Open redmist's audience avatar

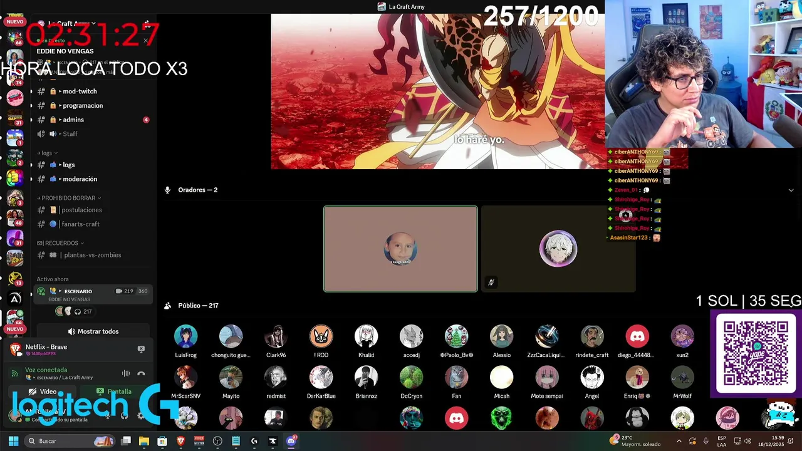[276, 378]
